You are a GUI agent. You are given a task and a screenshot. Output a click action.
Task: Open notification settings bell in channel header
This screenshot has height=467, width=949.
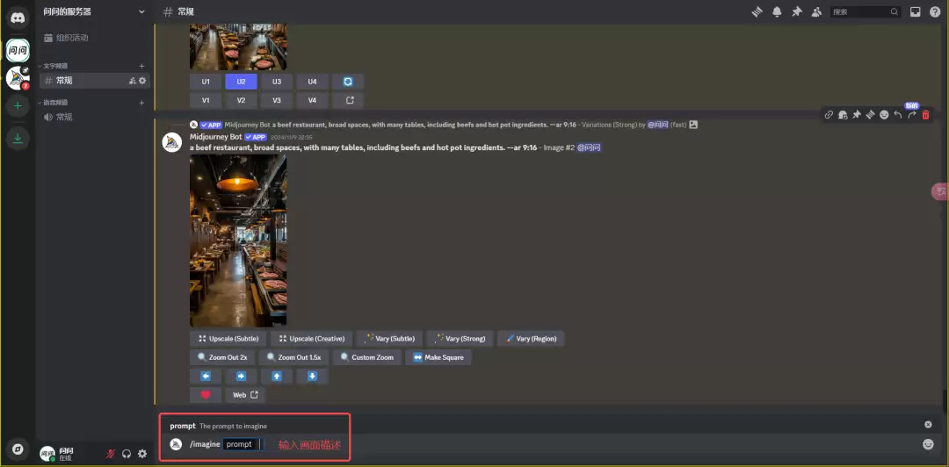[777, 11]
